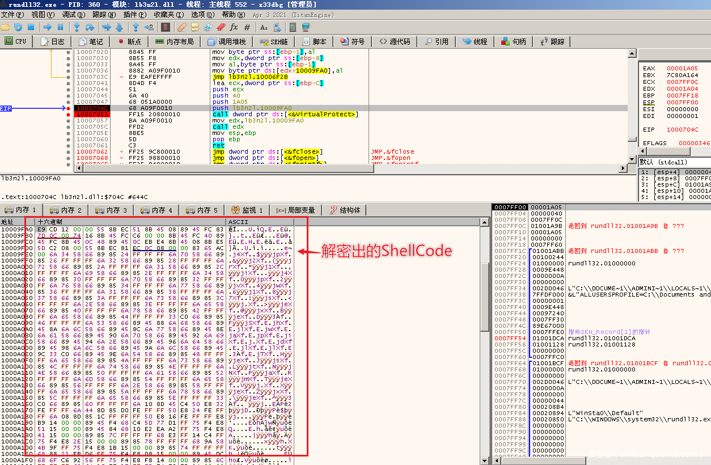Screen dimensions: 711x465
Task: Select the call VirtualProtect instruction line
Action: point(285,114)
